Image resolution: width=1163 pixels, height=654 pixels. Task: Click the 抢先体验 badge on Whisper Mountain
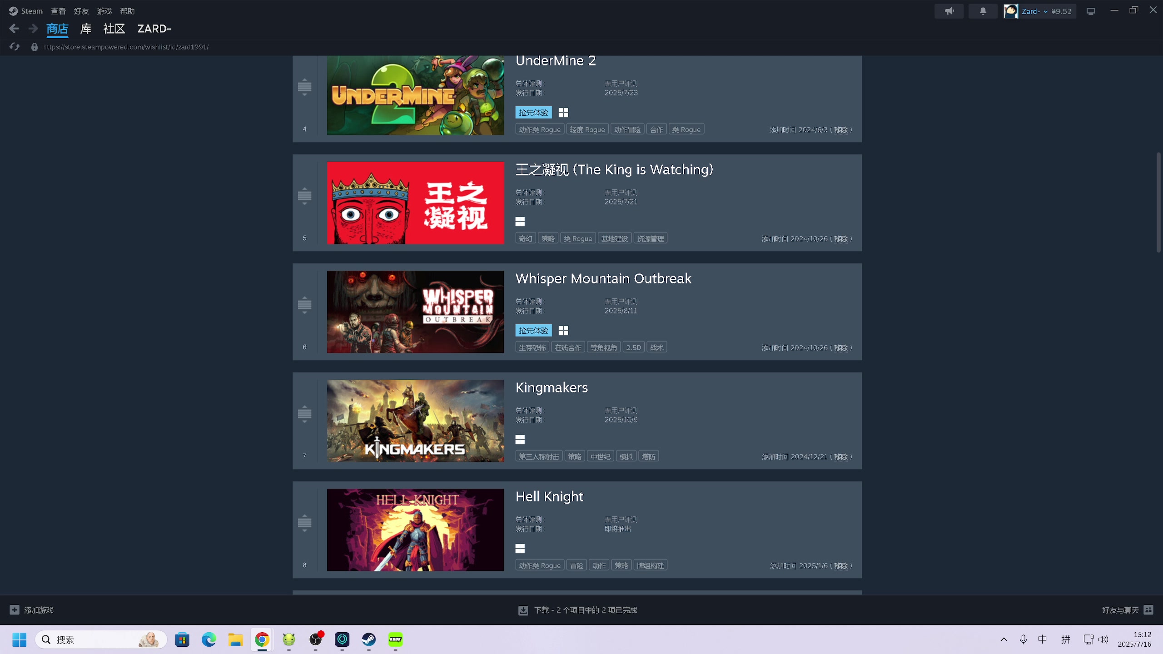pos(534,331)
